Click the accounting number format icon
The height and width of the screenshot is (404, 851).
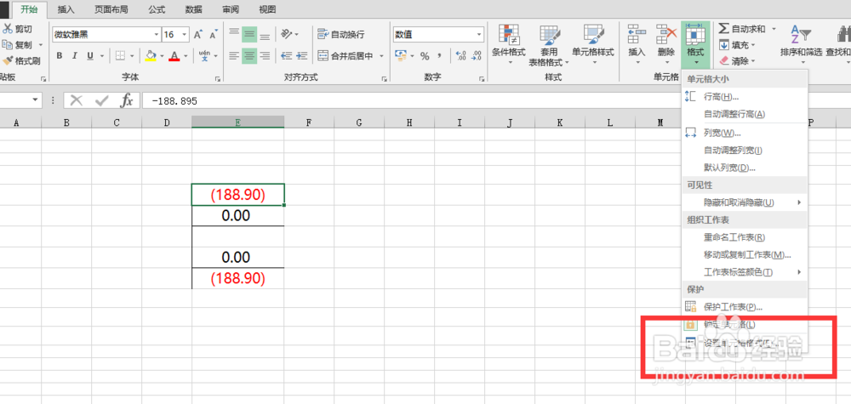pos(401,55)
